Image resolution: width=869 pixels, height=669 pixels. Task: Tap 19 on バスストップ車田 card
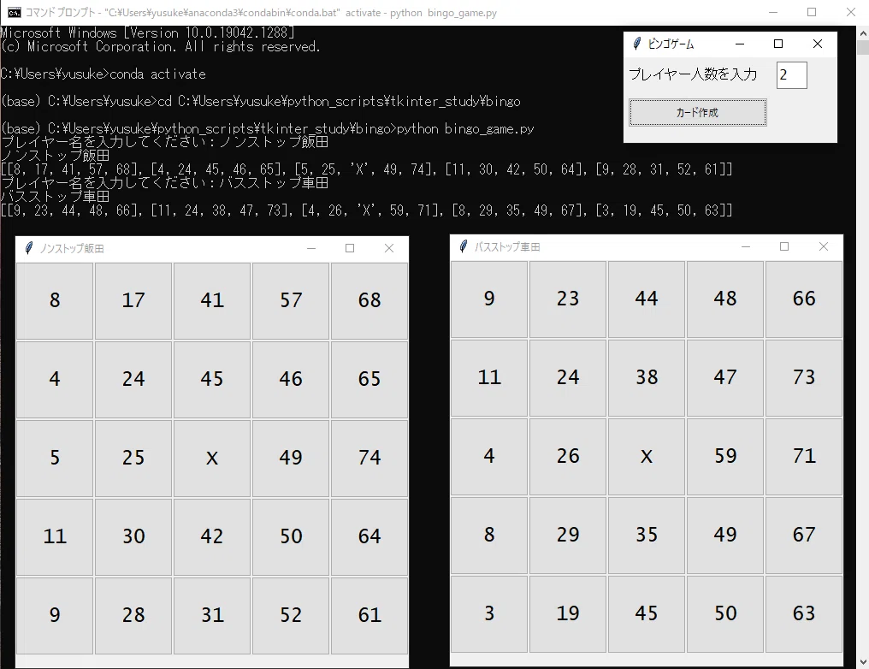tap(568, 613)
